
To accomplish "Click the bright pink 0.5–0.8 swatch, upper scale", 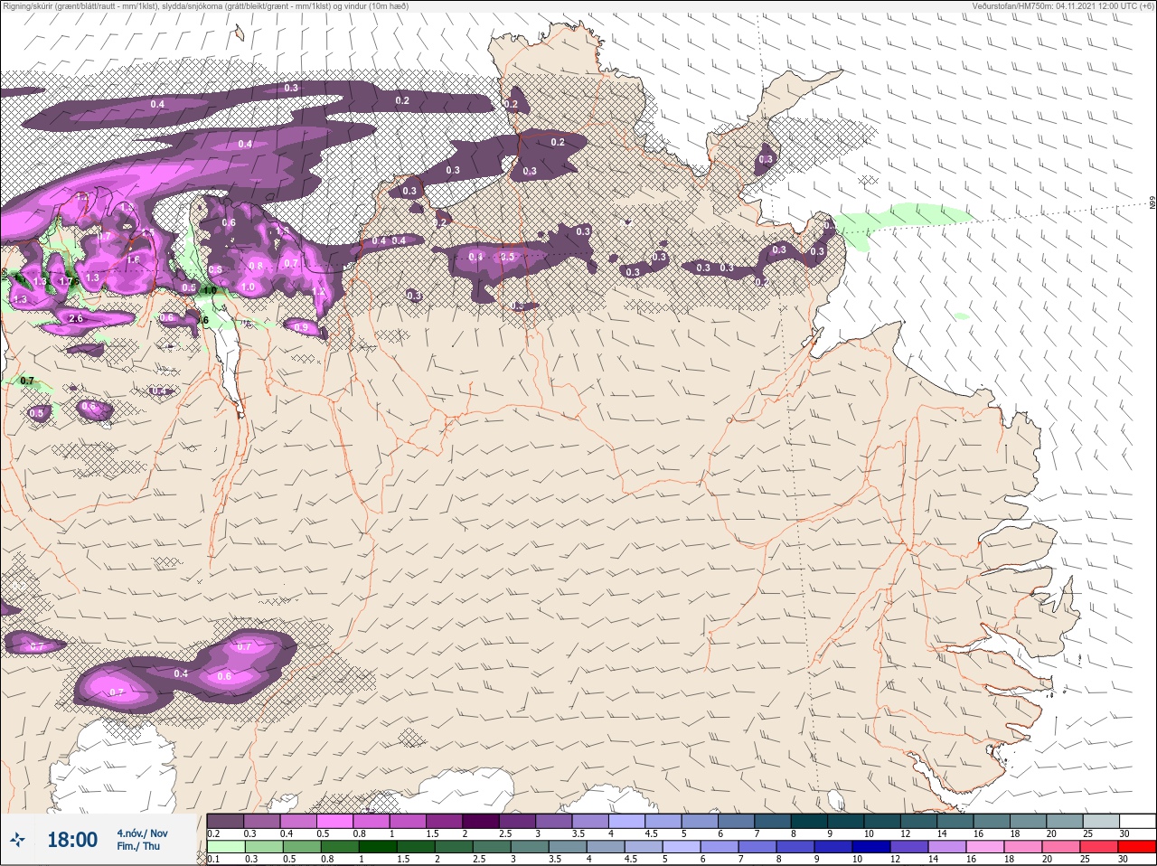I will [335, 821].
